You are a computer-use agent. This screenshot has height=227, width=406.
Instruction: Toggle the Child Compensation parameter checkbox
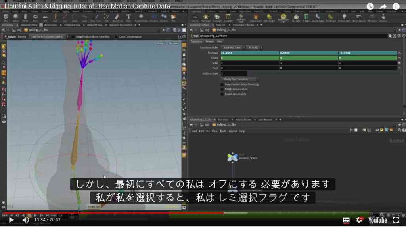pos(222,89)
